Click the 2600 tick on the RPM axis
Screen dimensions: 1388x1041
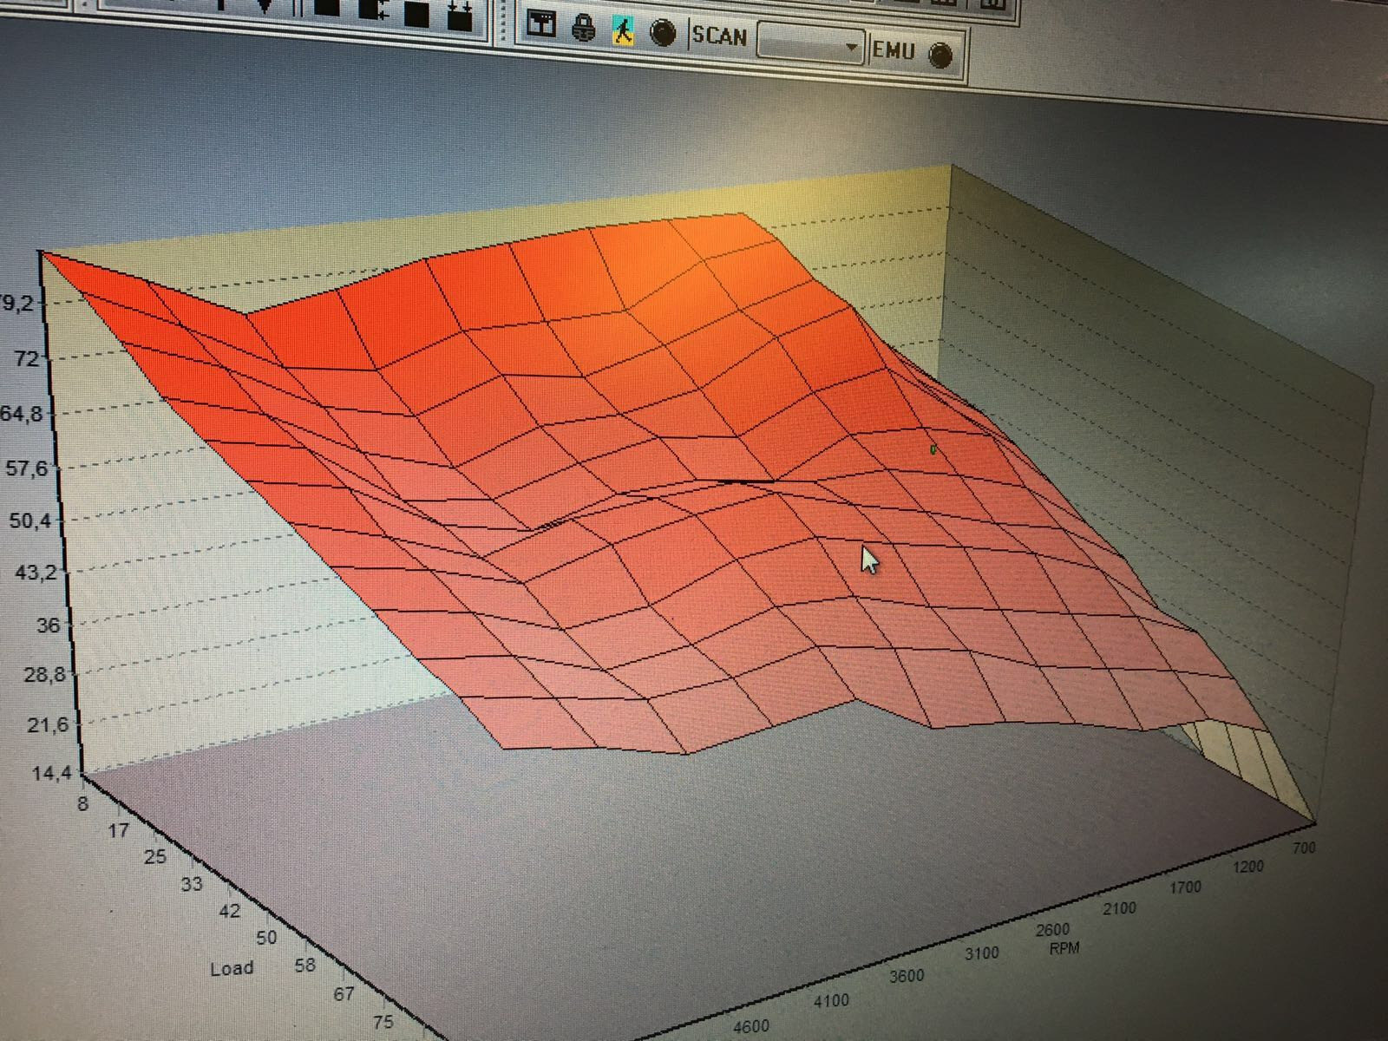point(1053,930)
